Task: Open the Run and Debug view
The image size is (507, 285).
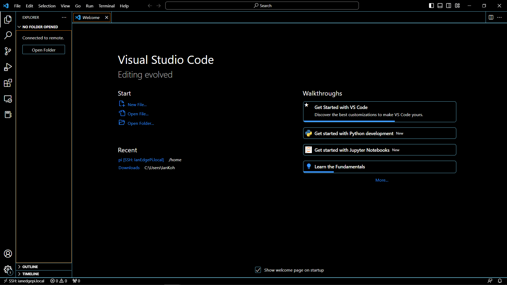Action: coord(8,67)
